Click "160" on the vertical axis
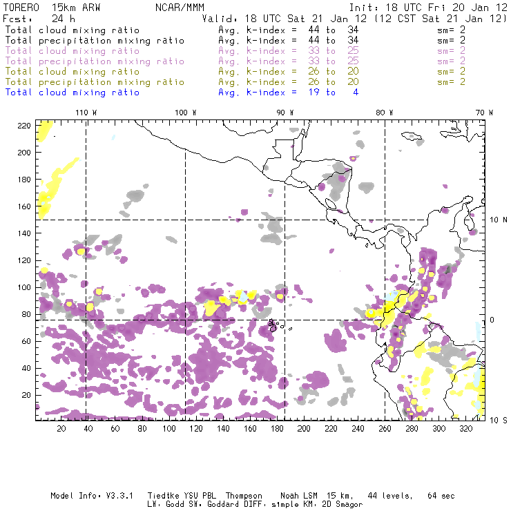This screenshot has height=511, width=511. [x=24, y=206]
